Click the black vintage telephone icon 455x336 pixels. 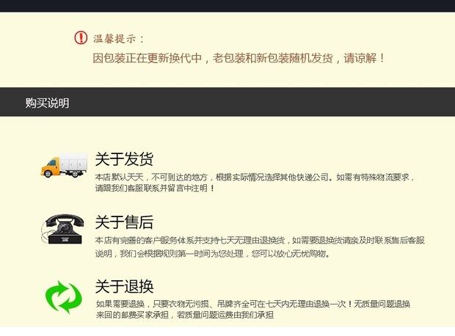pyautogui.click(x=63, y=229)
